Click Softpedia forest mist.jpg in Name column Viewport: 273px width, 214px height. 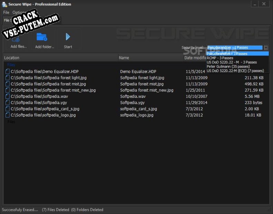click(x=142, y=84)
